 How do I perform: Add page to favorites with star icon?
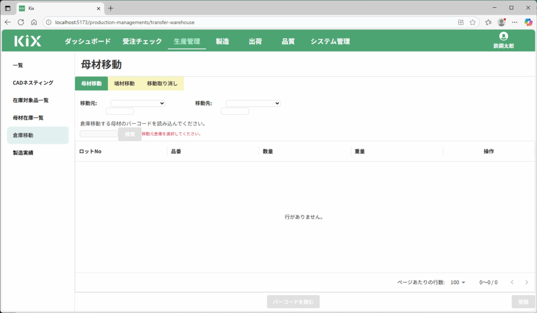472,23
